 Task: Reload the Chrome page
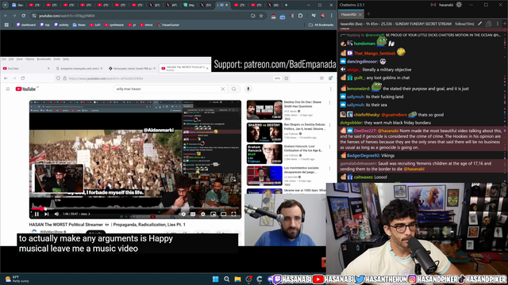23,16
